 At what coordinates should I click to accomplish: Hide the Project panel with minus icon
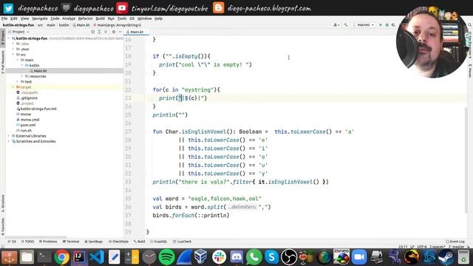click(120, 32)
